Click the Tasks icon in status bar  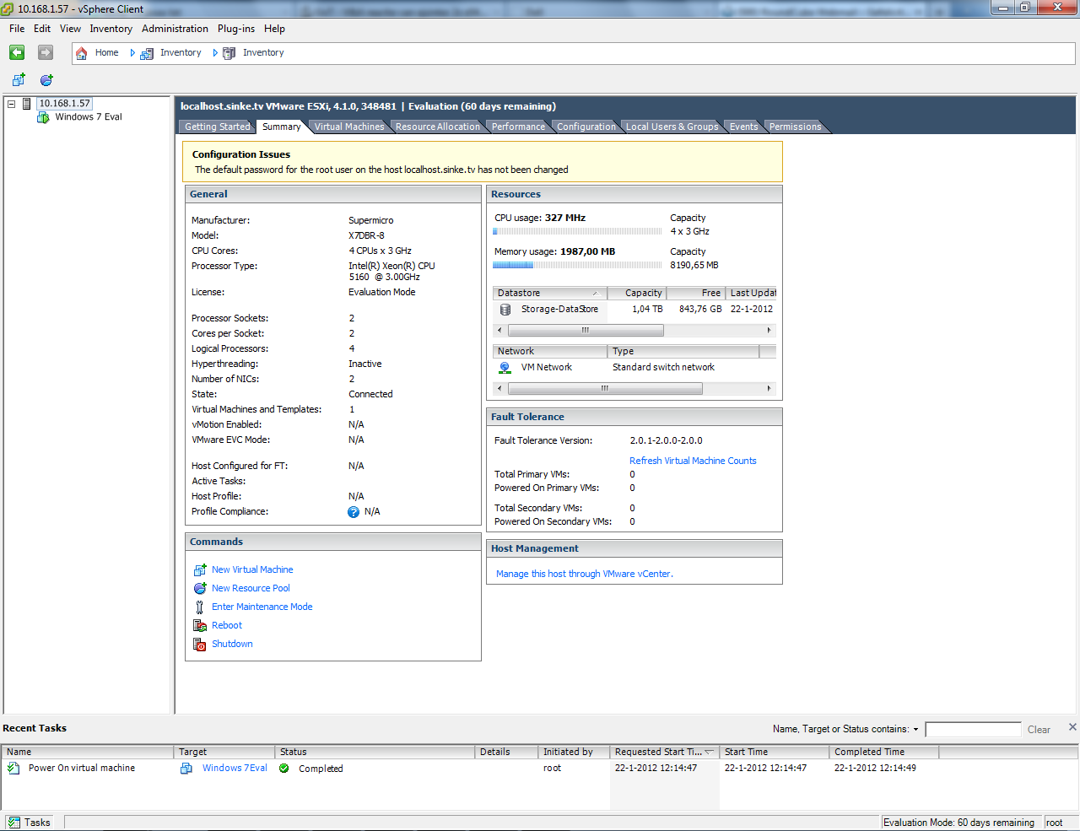pos(13,823)
